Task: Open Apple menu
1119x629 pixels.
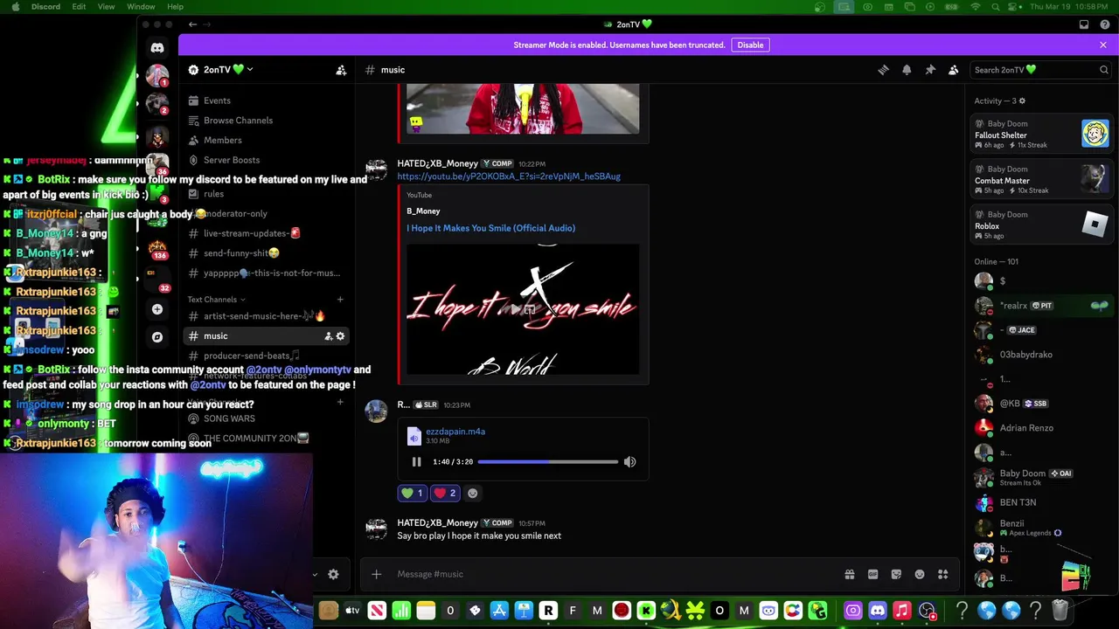Action: 15,7
